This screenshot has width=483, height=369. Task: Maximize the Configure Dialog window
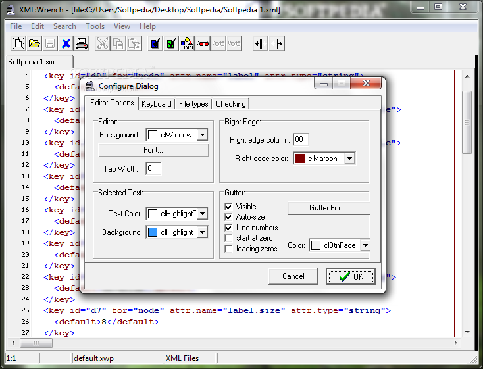click(x=342, y=83)
